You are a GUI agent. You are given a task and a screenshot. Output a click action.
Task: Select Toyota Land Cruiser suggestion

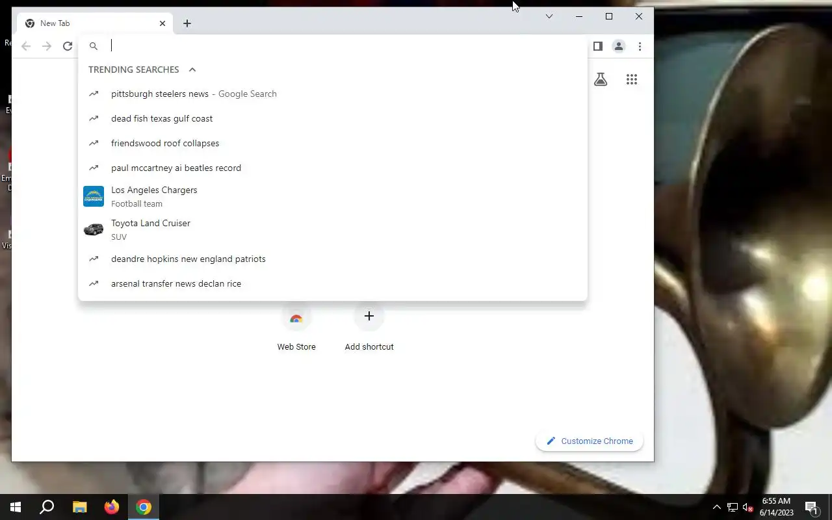333,229
